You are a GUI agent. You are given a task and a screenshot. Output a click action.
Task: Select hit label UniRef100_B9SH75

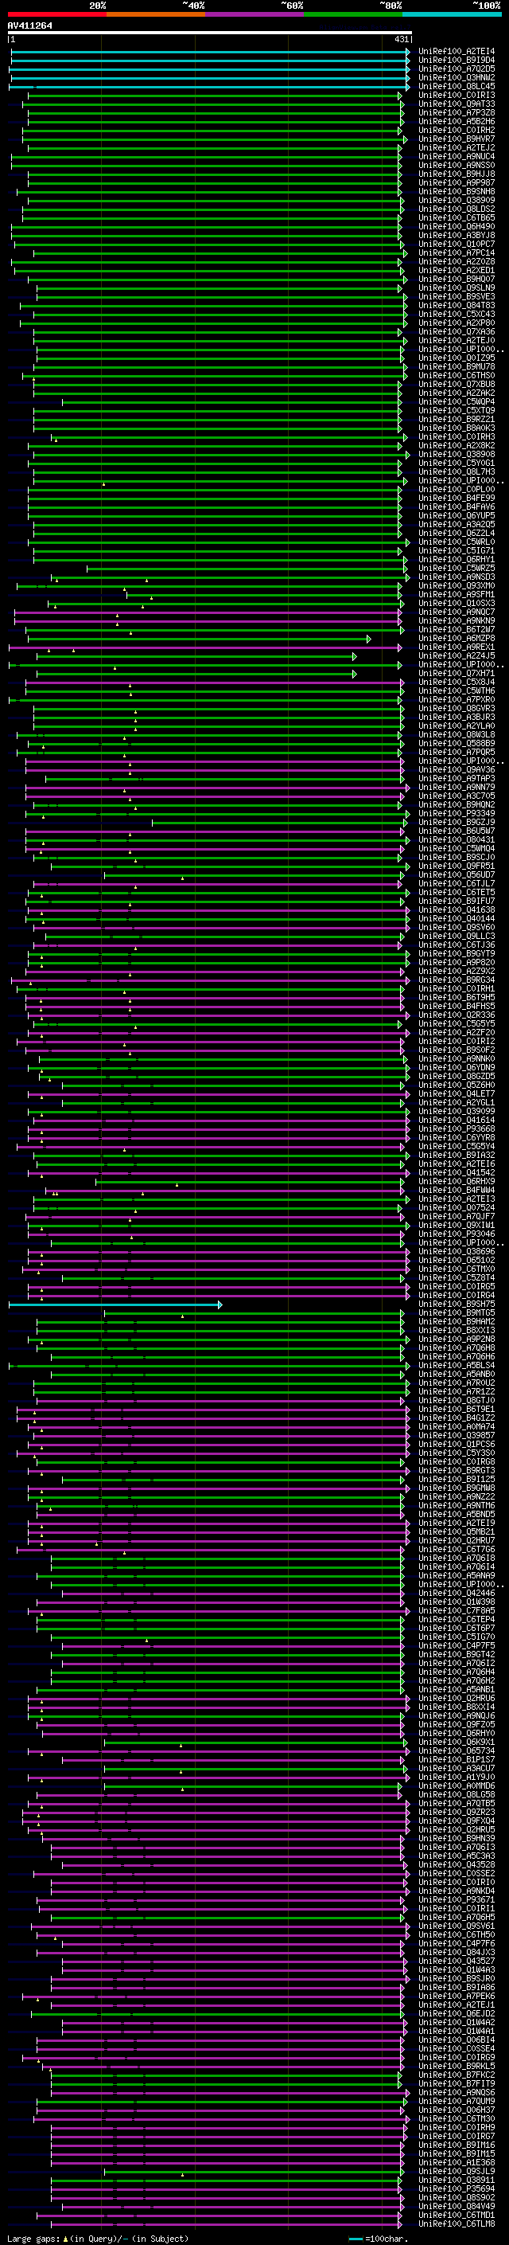[x=457, y=1304]
